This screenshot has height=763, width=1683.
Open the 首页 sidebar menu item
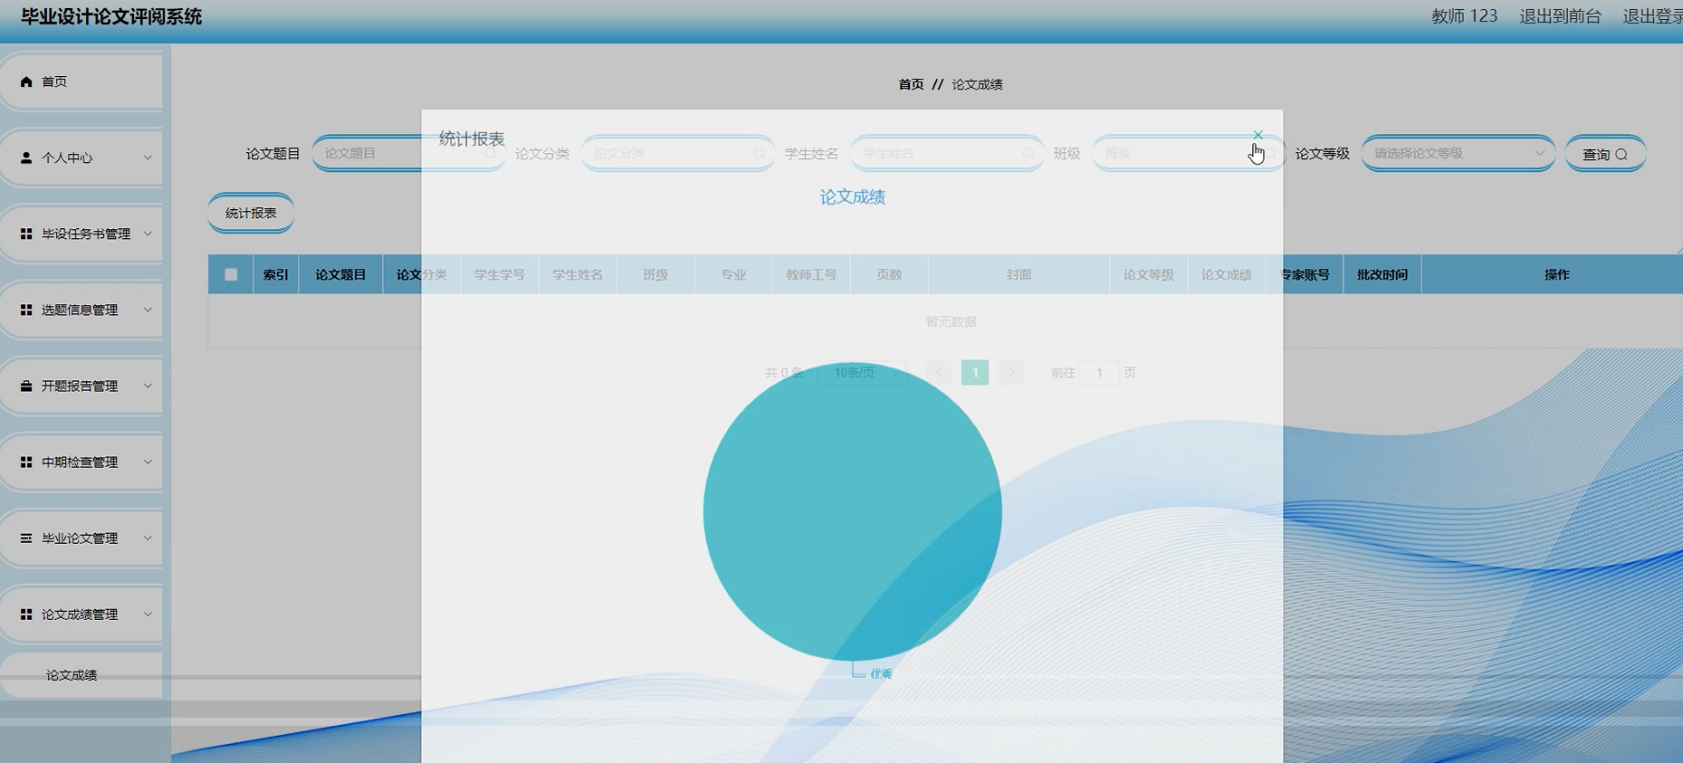(81, 81)
